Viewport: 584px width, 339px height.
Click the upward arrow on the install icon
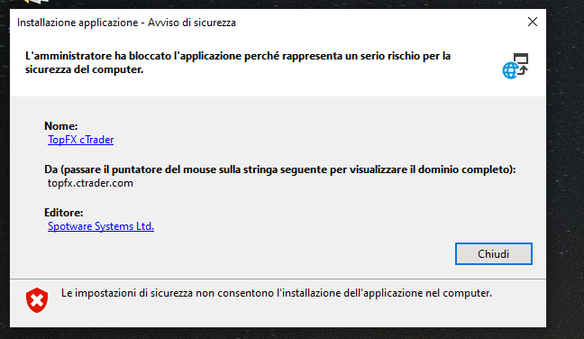point(523,70)
